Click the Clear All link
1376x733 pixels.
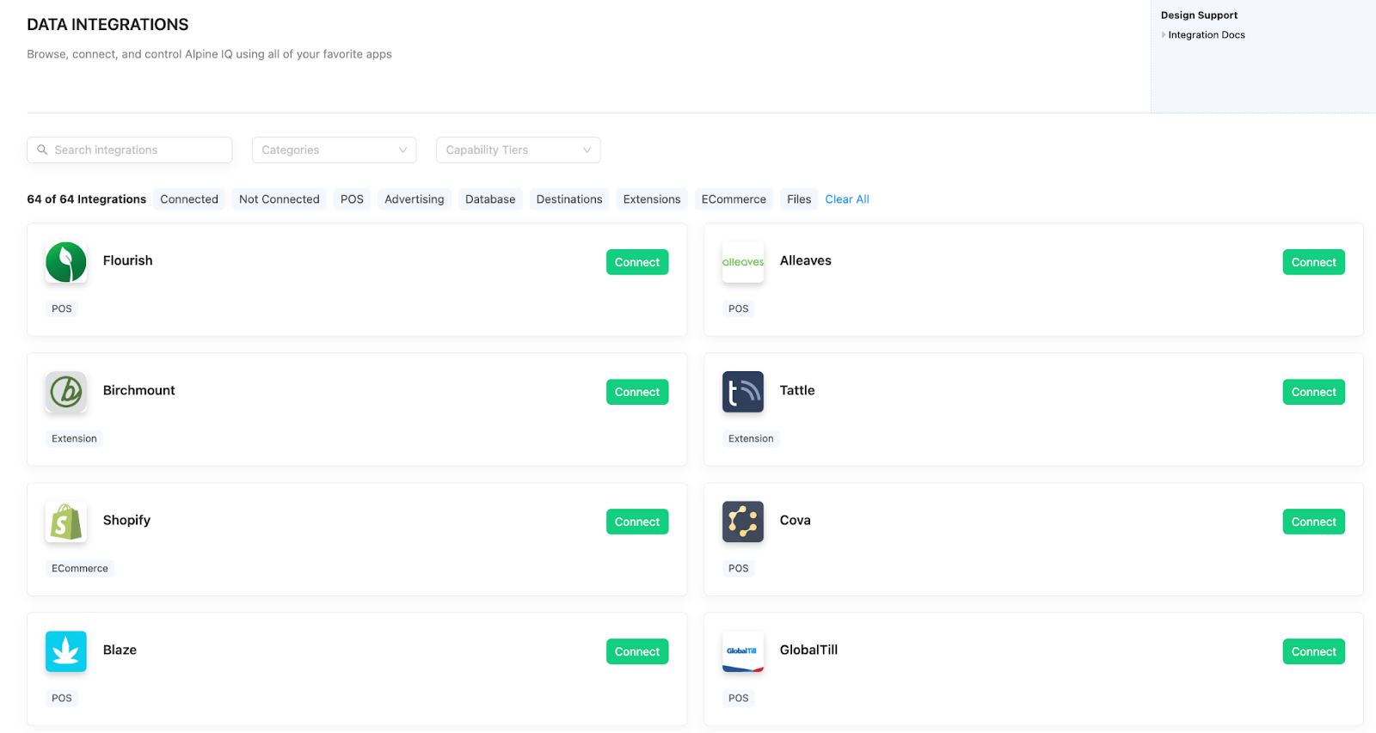tap(847, 199)
